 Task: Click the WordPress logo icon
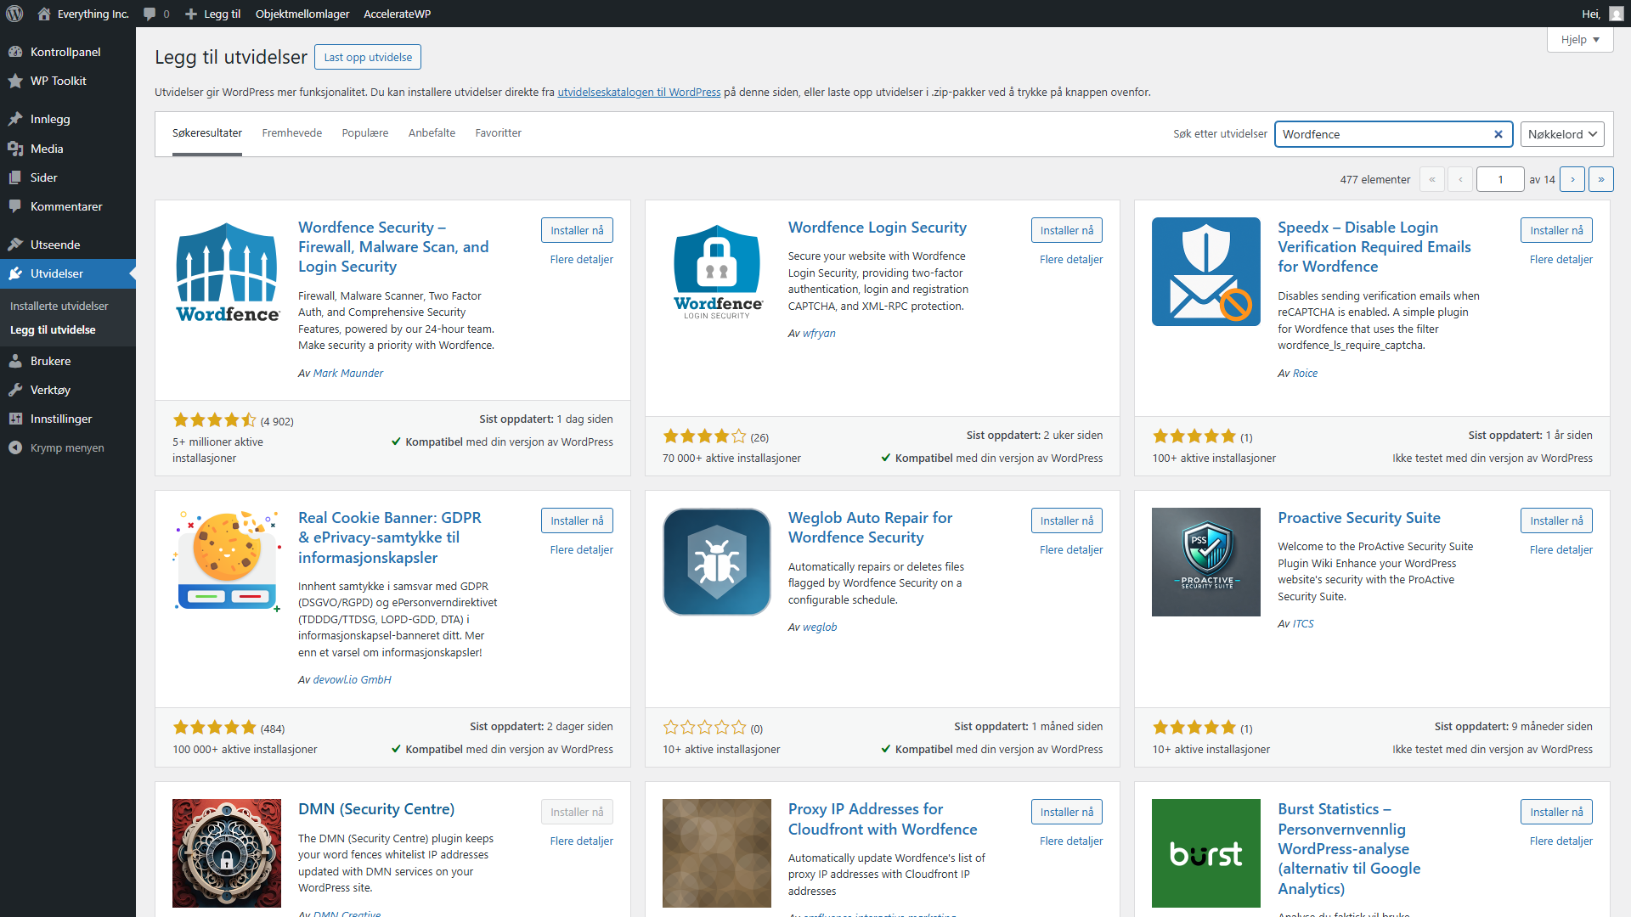tap(14, 14)
